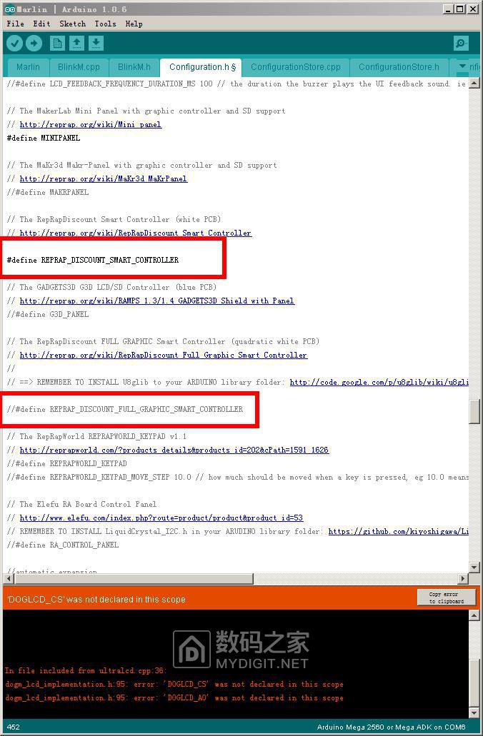483x736 pixels.
Task: Click the editor vertical scrollbar down arrow
Action: point(474,568)
